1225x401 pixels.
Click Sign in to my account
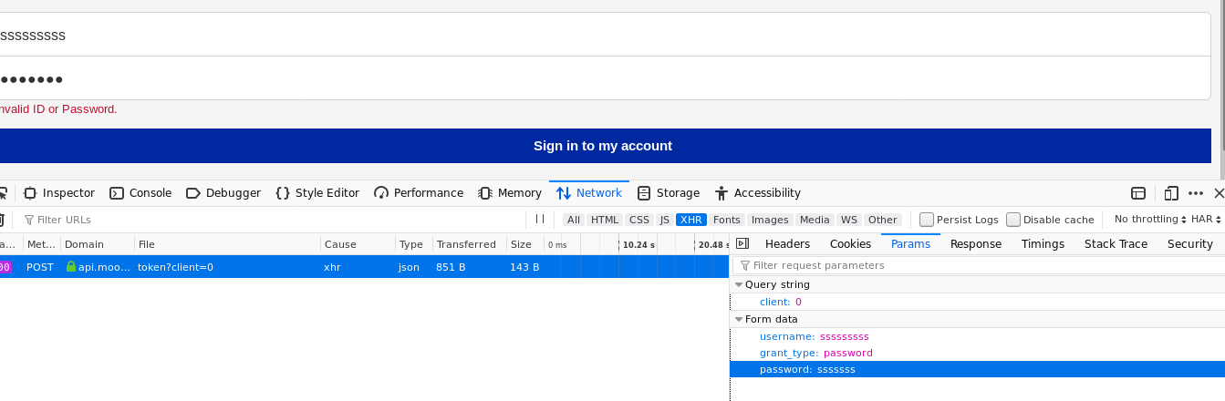(x=602, y=146)
